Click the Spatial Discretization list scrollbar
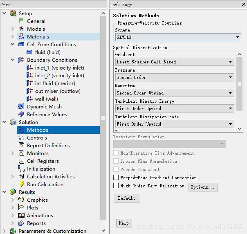 click(240, 84)
